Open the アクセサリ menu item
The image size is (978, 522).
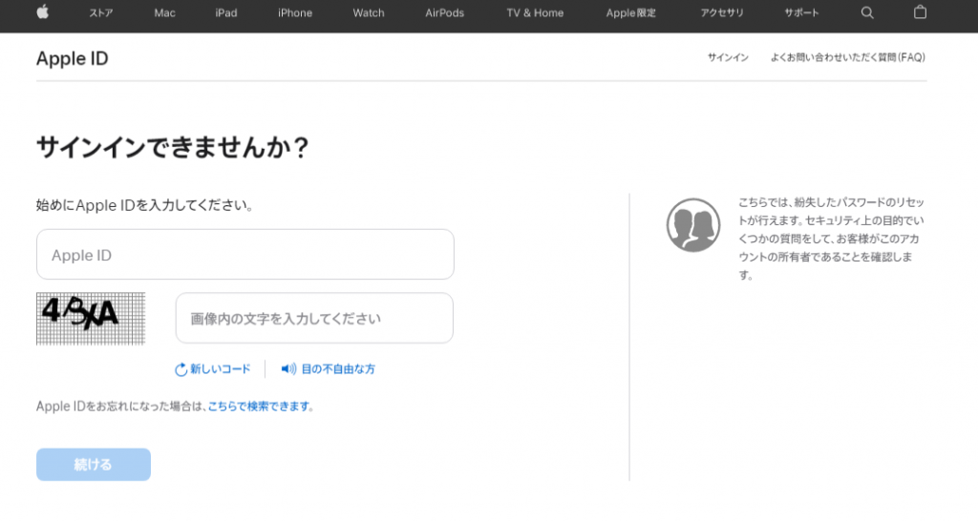[x=722, y=12]
